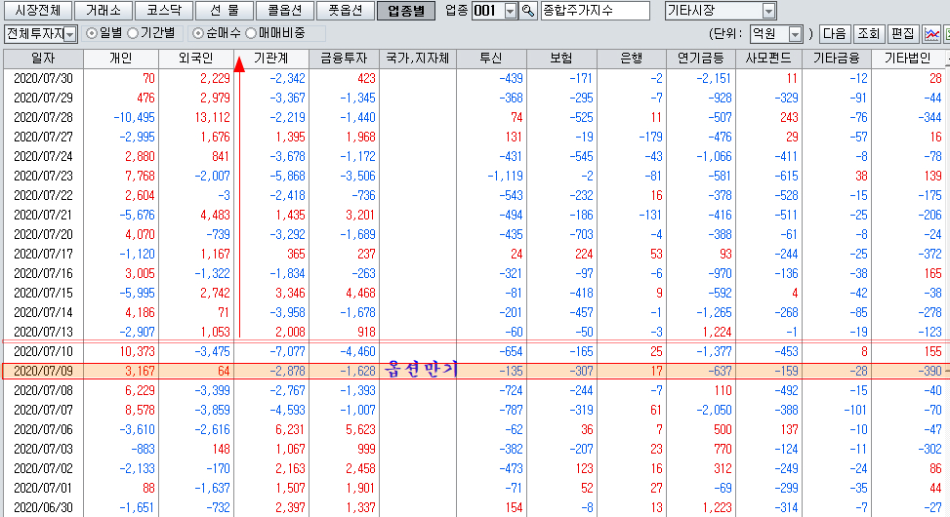The width and height of the screenshot is (950, 517).
Task: Open the unit 억원 dropdown
Action: pos(795,34)
